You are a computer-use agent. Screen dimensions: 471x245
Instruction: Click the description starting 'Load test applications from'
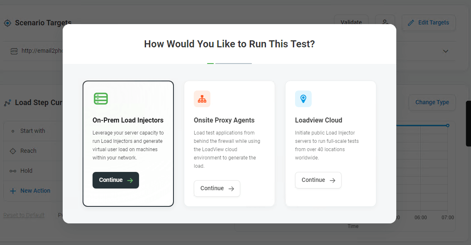(227, 149)
